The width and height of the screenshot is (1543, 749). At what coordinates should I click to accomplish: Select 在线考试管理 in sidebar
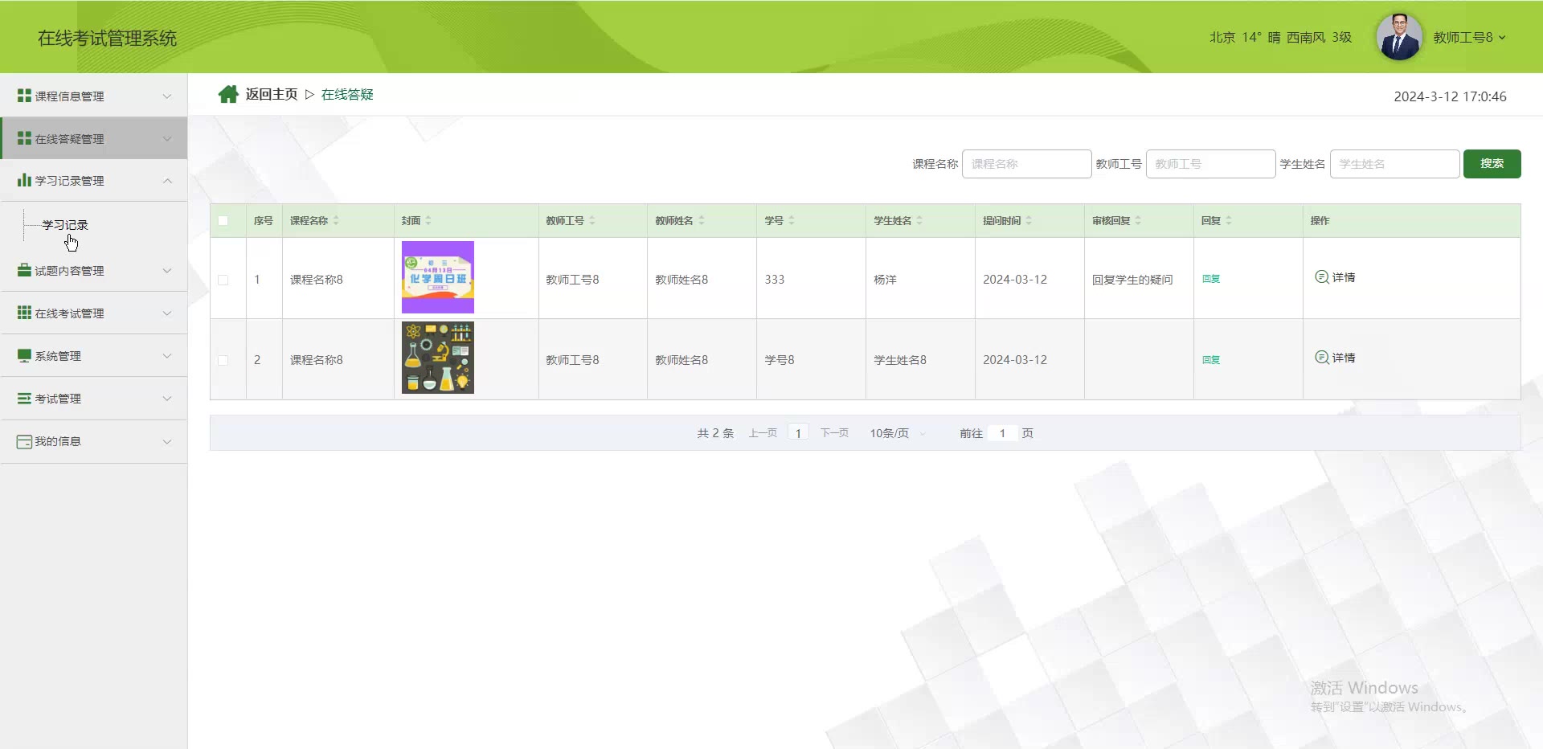click(94, 313)
